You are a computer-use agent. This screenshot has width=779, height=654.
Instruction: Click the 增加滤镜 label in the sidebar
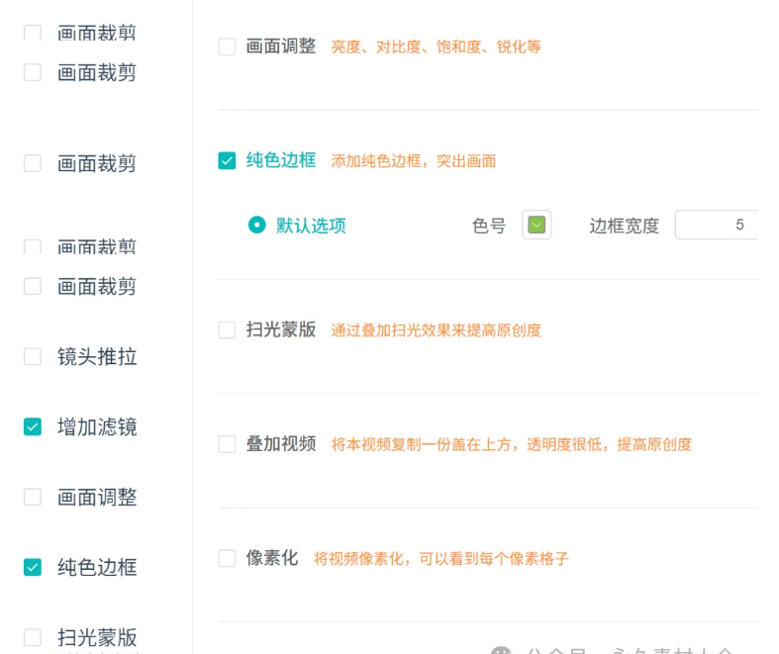click(x=97, y=427)
